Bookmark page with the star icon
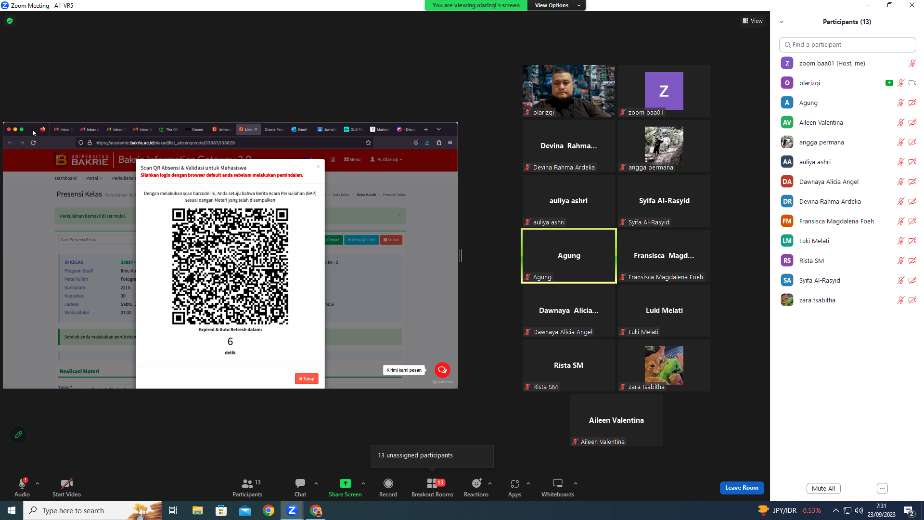This screenshot has height=520, width=924. [x=368, y=143]
